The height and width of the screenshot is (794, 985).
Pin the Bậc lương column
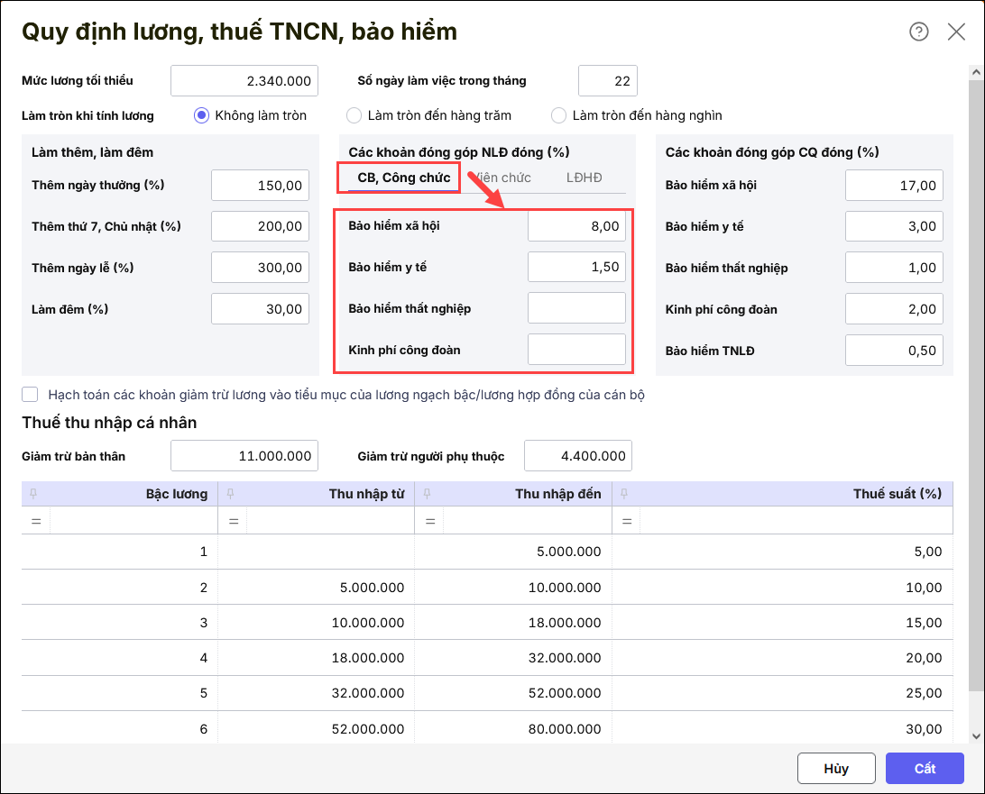pyautogui.click(x=33, y=493)
